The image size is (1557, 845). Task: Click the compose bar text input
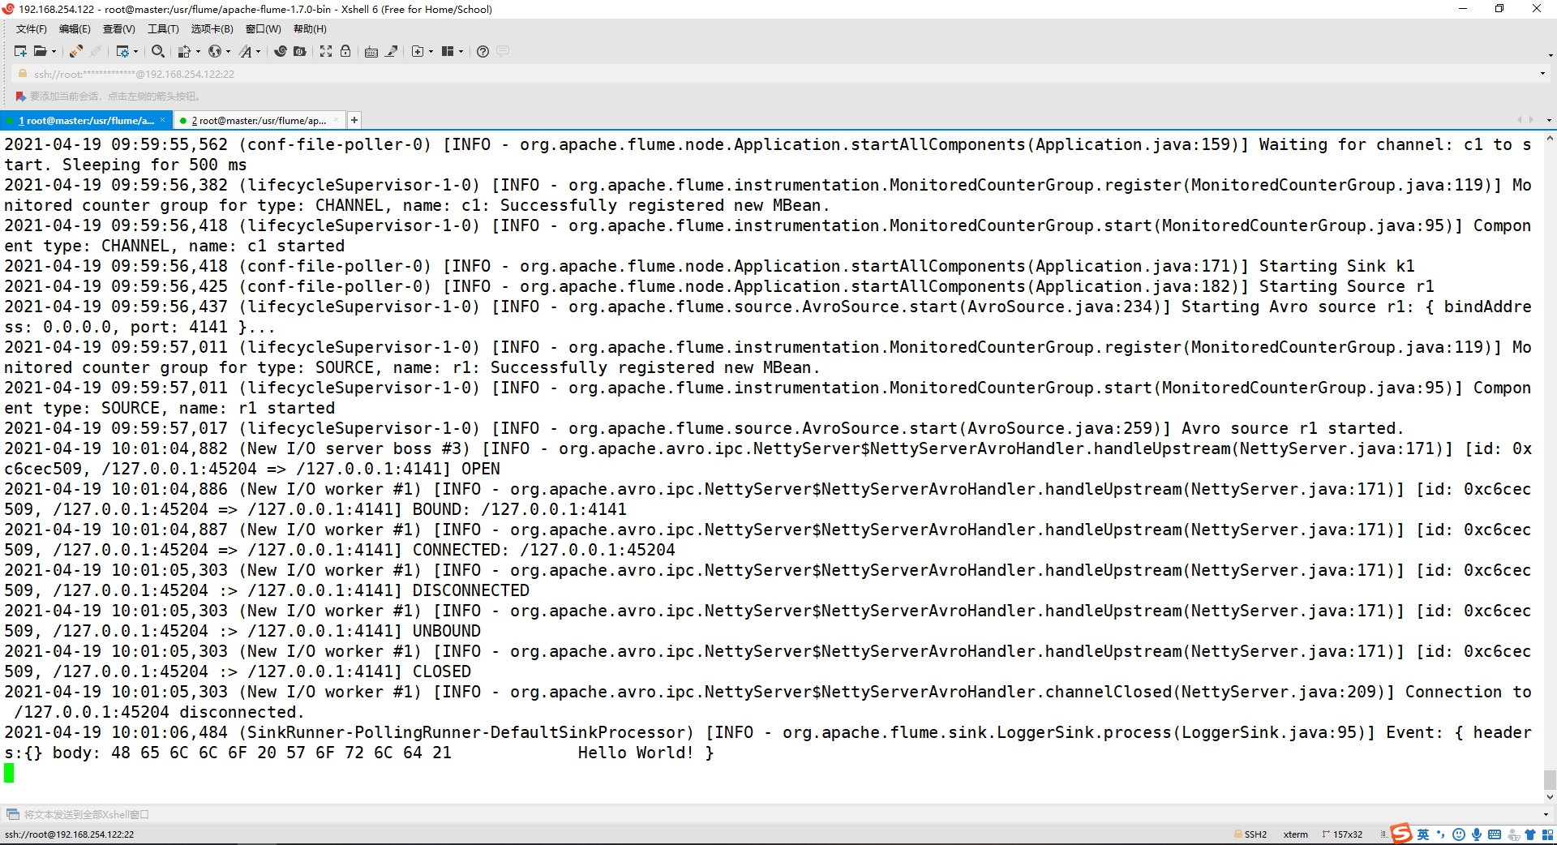click(x=778, y=814)
